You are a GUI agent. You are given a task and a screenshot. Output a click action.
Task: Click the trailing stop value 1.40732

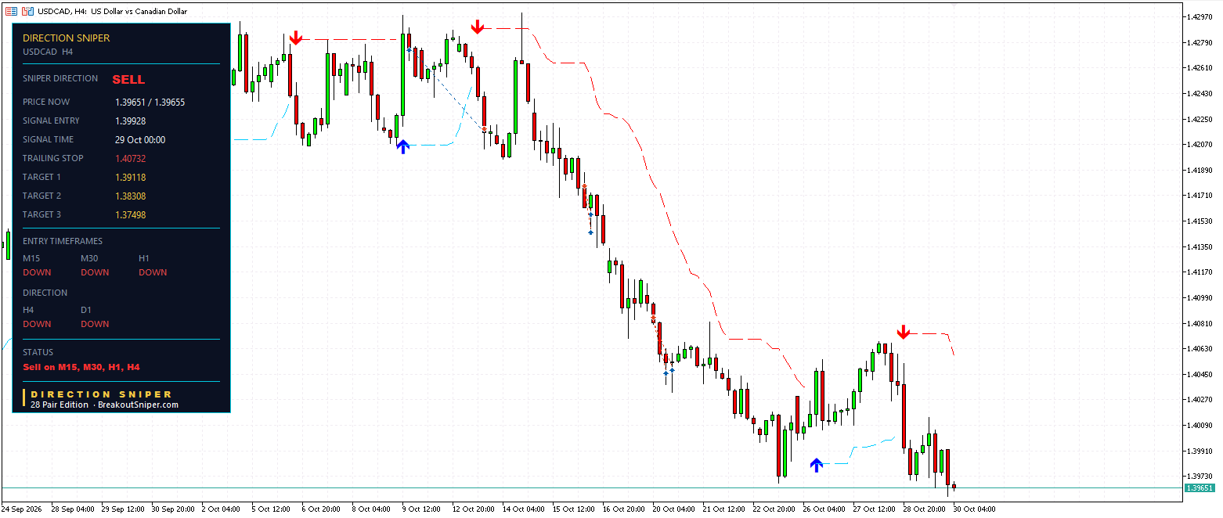[131, 158]
